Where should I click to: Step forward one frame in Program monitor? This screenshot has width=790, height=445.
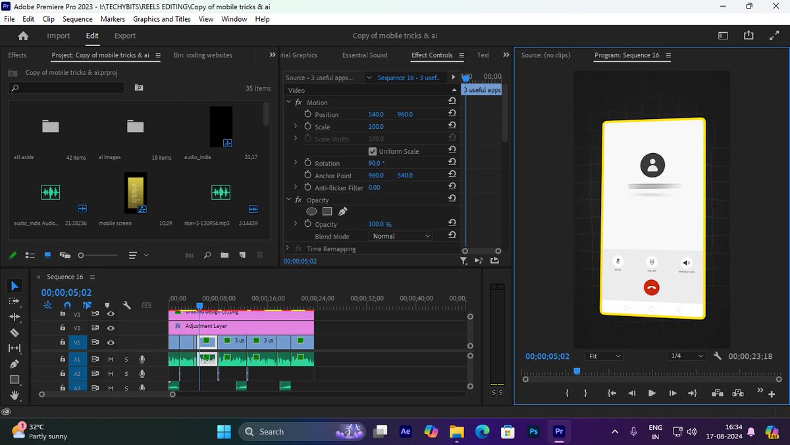(672, 393)
